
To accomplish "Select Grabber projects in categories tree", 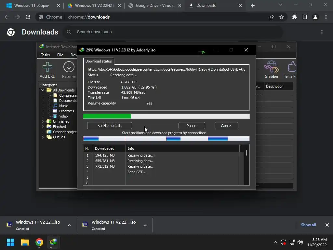I will tap(65, 132).
